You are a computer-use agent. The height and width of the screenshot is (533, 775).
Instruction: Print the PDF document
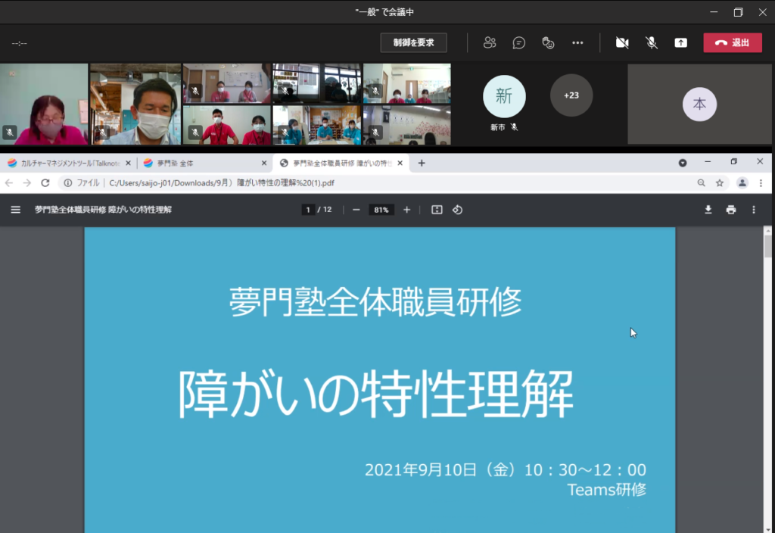[730, 210]
